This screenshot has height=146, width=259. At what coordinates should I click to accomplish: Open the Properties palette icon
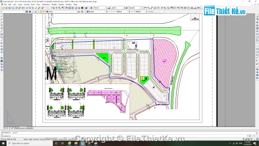point(66,8)
